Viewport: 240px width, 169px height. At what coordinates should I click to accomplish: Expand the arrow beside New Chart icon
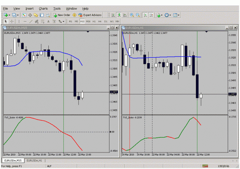[9, 15]
